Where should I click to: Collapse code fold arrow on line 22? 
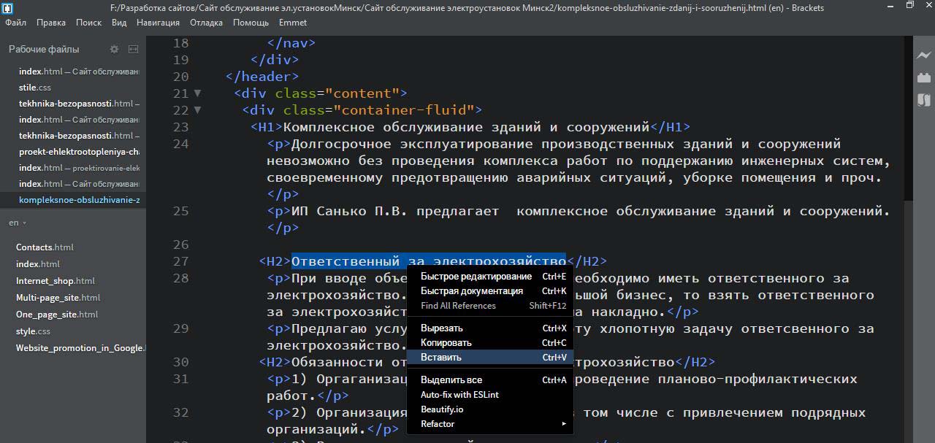(x=197, y=110)
